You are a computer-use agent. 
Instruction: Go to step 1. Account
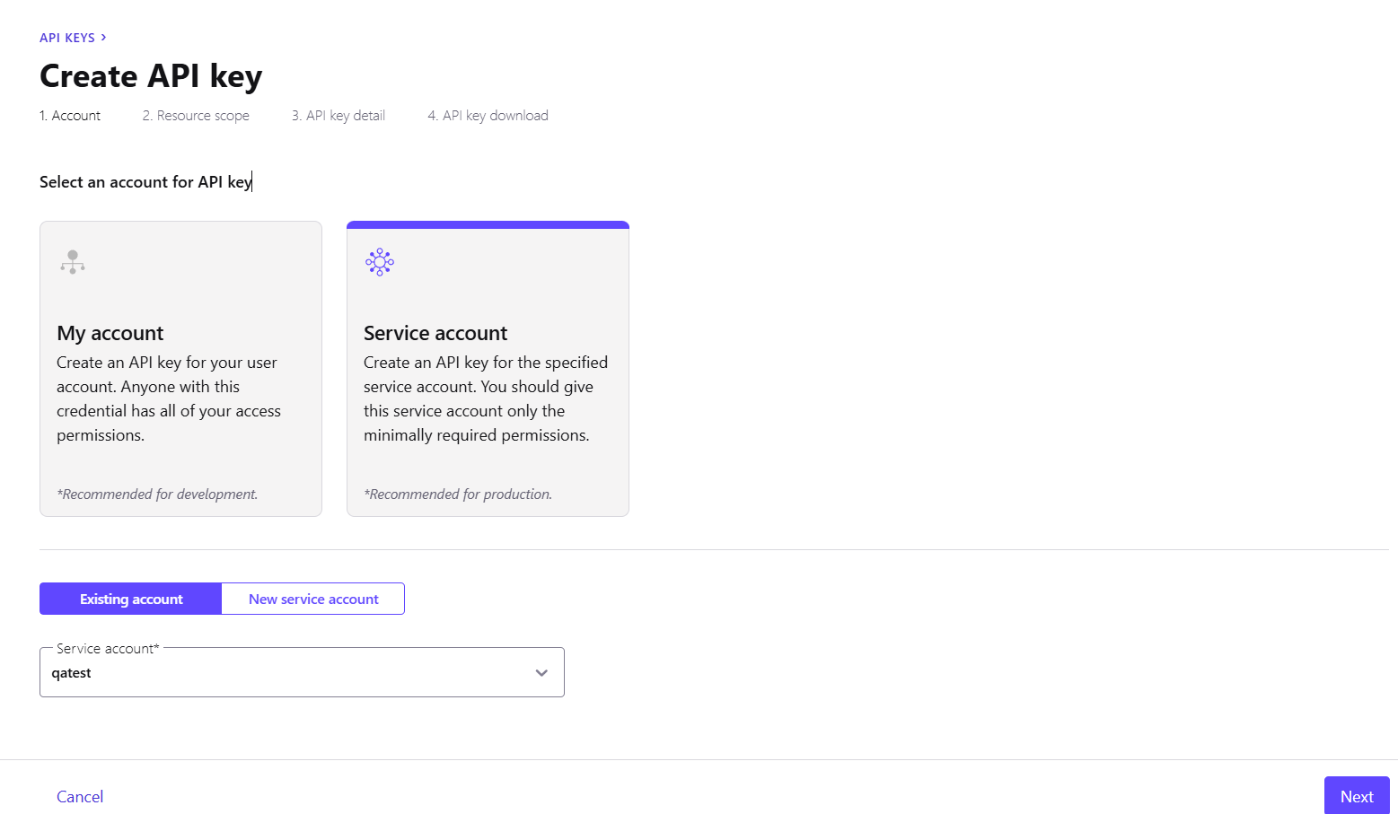pyautogui.click(x=70, y=116)
